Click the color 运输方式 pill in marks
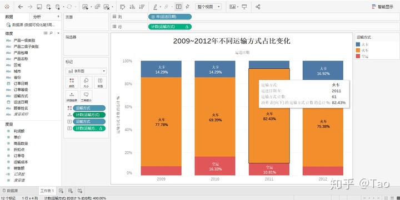The image size is (400, 200). coord(89,108)
